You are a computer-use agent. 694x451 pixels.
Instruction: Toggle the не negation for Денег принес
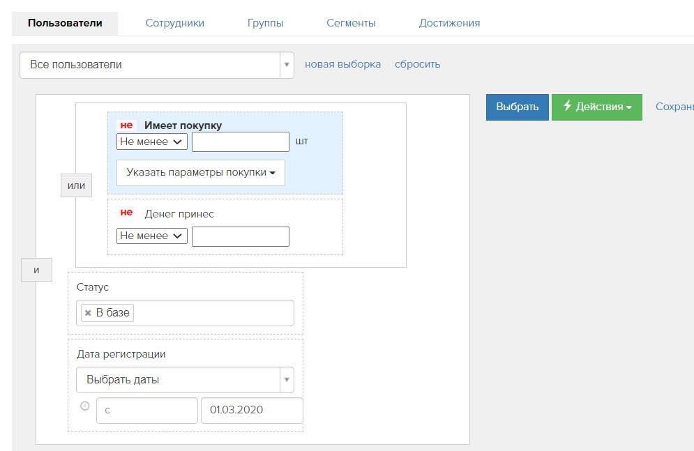[126, 213]
